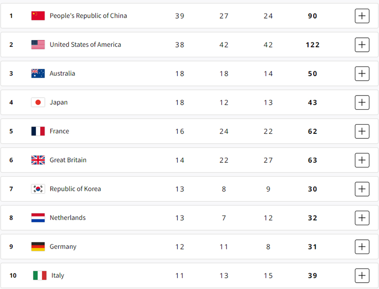The width and height of the screenshot is (379, 289).
Task: Click the South Korea flag icon
Action: coord(38,189)
